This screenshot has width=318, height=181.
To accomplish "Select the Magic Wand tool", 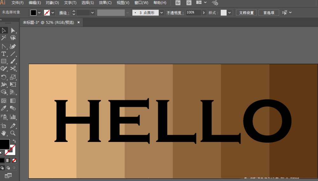I will click(4, 38).
